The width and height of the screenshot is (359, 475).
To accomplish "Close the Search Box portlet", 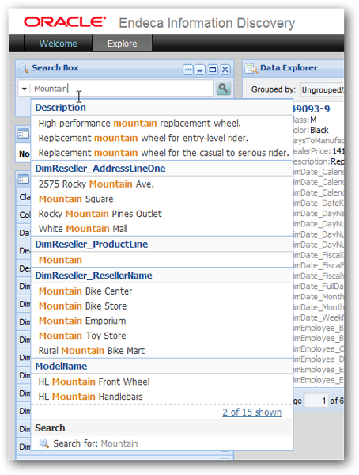I will click(x=225, y=70).
